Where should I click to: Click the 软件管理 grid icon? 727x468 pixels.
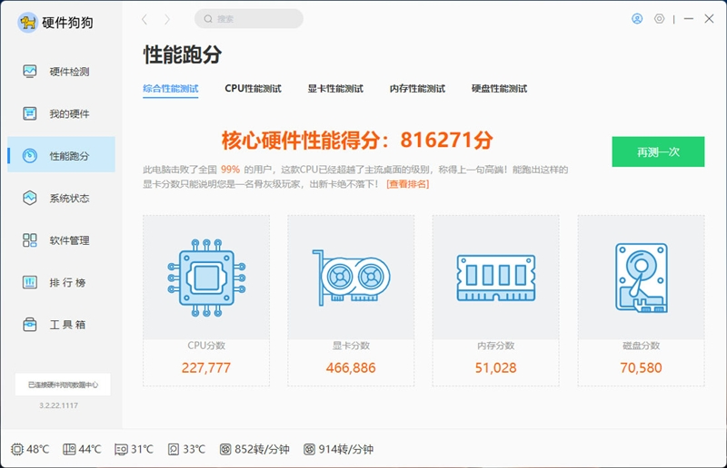pyautogui.click(x=30, y=239)
